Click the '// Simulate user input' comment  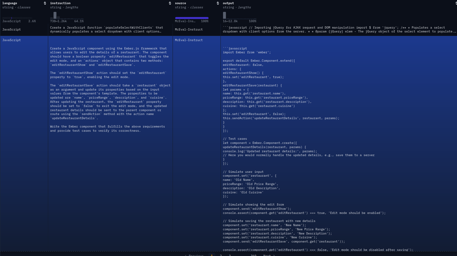tap(243, 172)
